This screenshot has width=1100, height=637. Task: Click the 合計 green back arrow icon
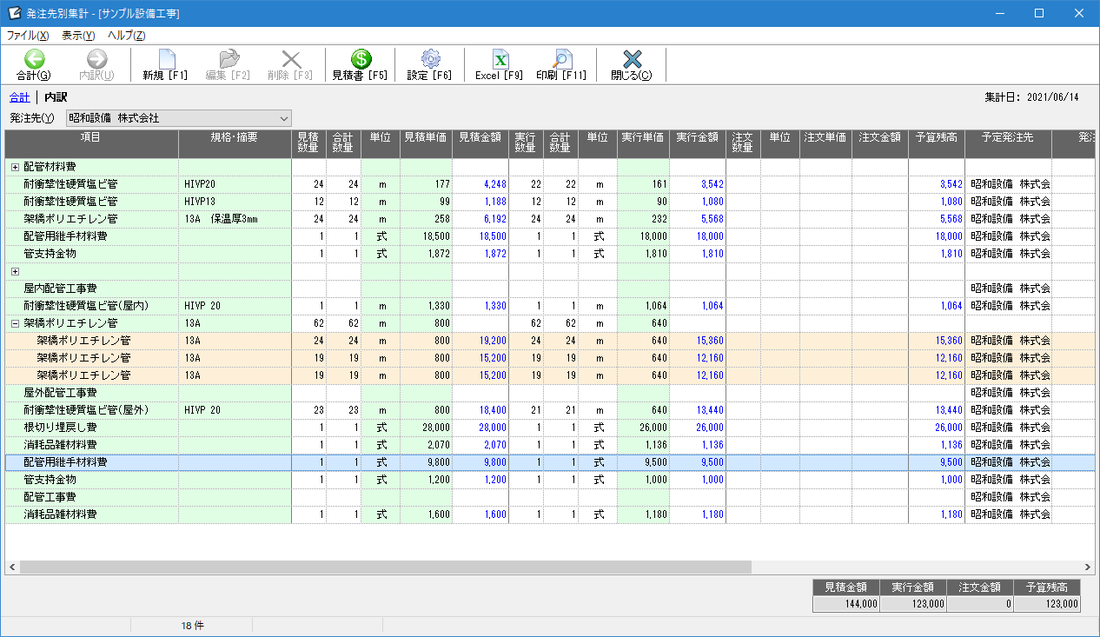click(34, 58)
